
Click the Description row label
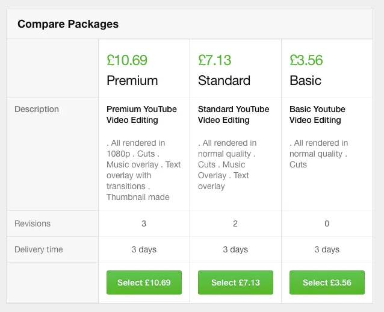37,109
